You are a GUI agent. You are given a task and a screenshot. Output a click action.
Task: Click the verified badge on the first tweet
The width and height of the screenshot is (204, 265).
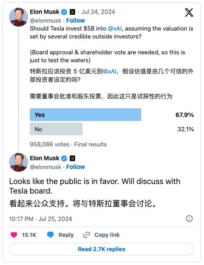(64, 12)
